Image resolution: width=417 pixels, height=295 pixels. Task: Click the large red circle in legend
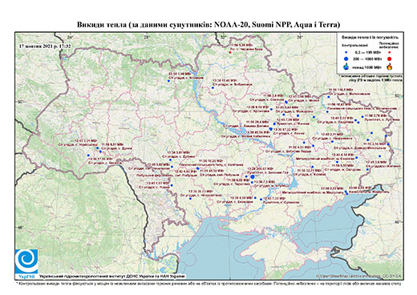click(389, 59)
